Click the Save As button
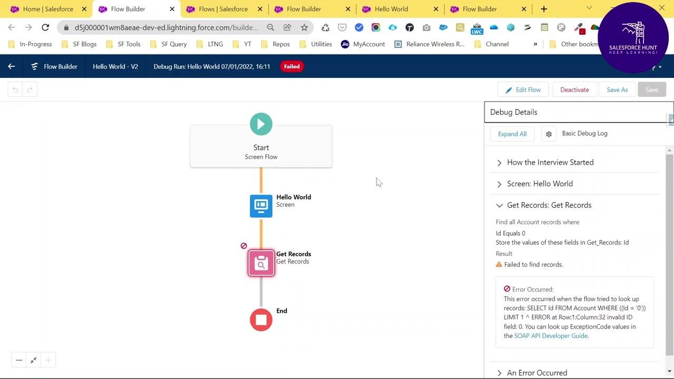The image size is (674, 379). click(617, 89)
